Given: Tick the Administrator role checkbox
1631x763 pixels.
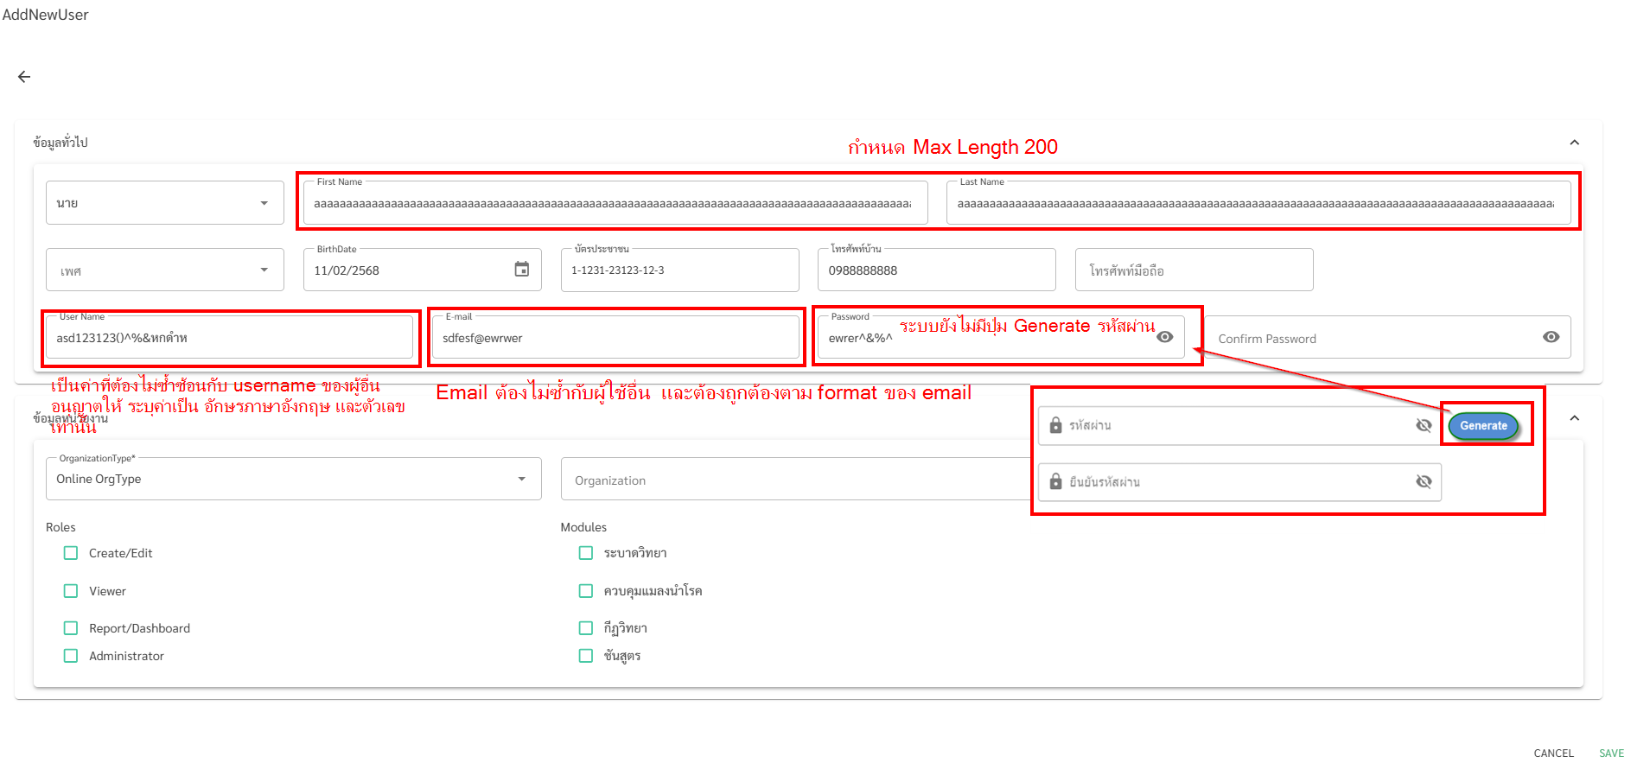Looking at the screenshot, I should (x=71, y=656).
